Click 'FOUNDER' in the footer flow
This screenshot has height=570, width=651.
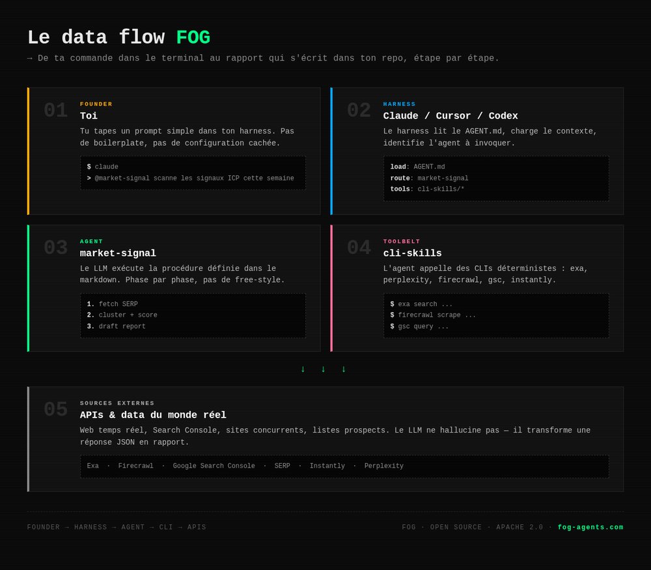click(44, 527)
